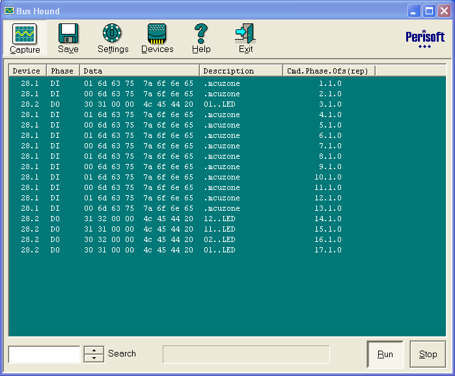Click the search down arrow
The image size is (455, 376).
(x=94, y=358)
